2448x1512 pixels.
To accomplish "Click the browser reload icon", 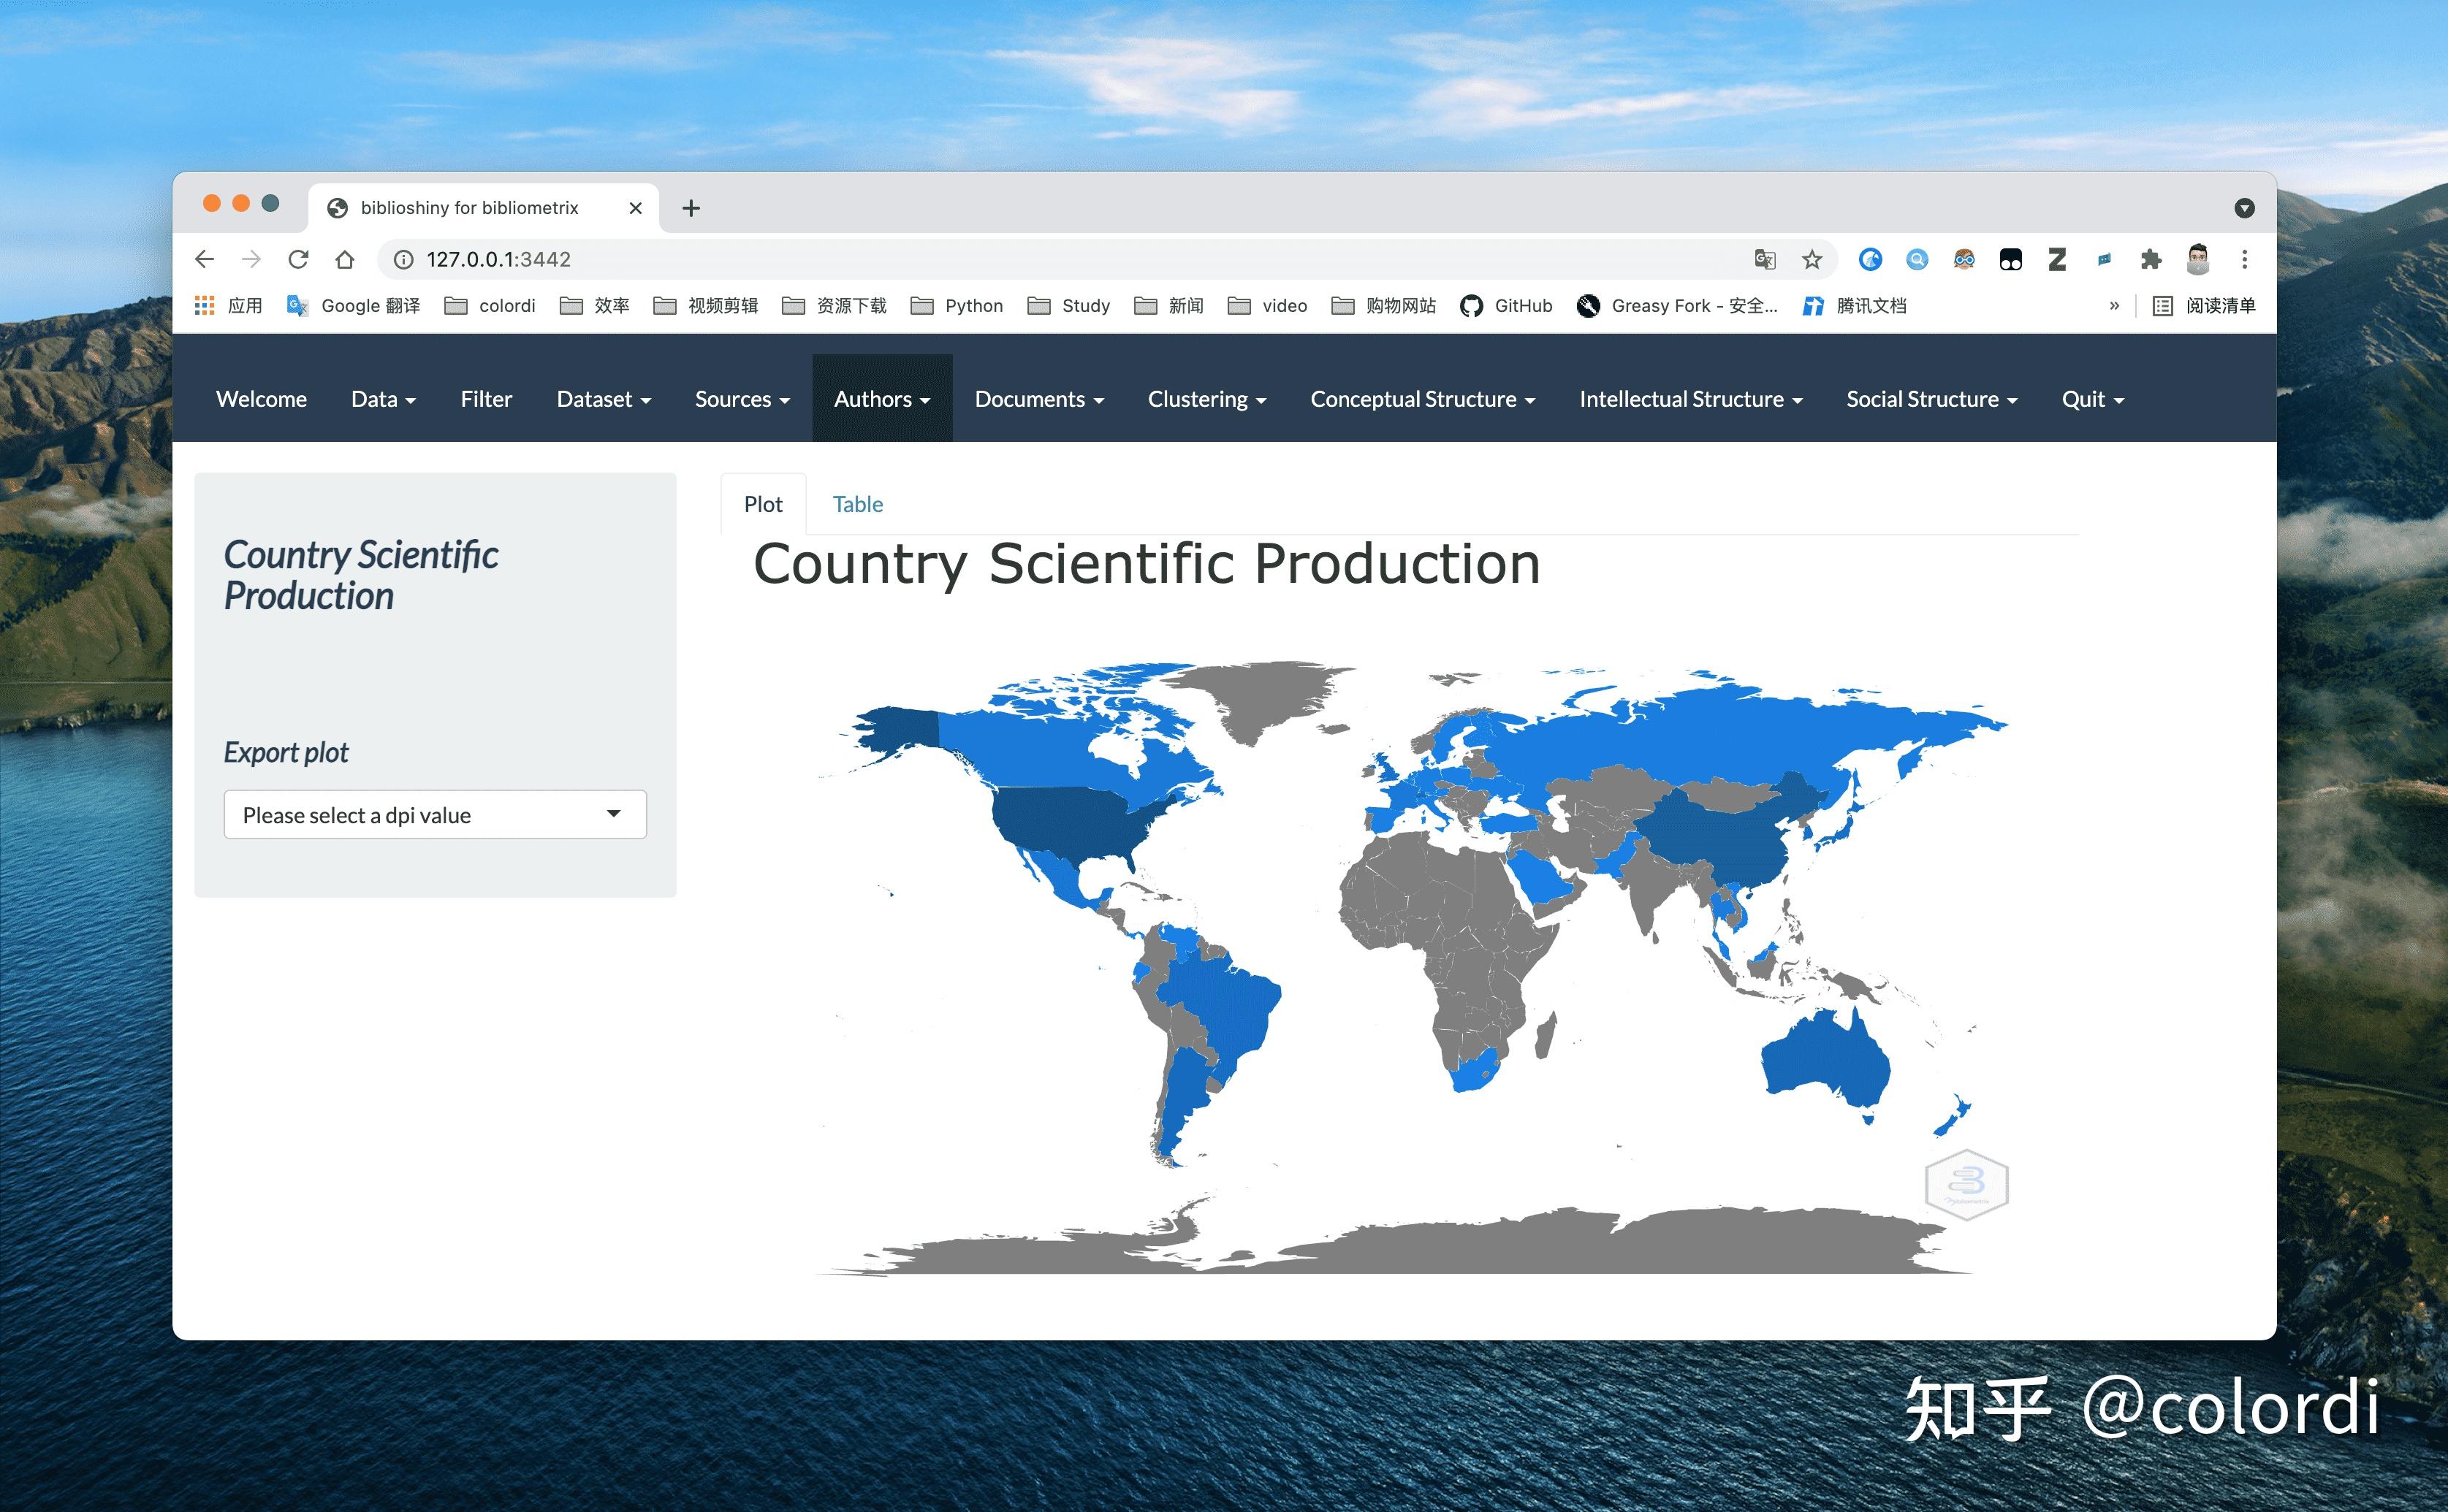I will tap(298, 259).
